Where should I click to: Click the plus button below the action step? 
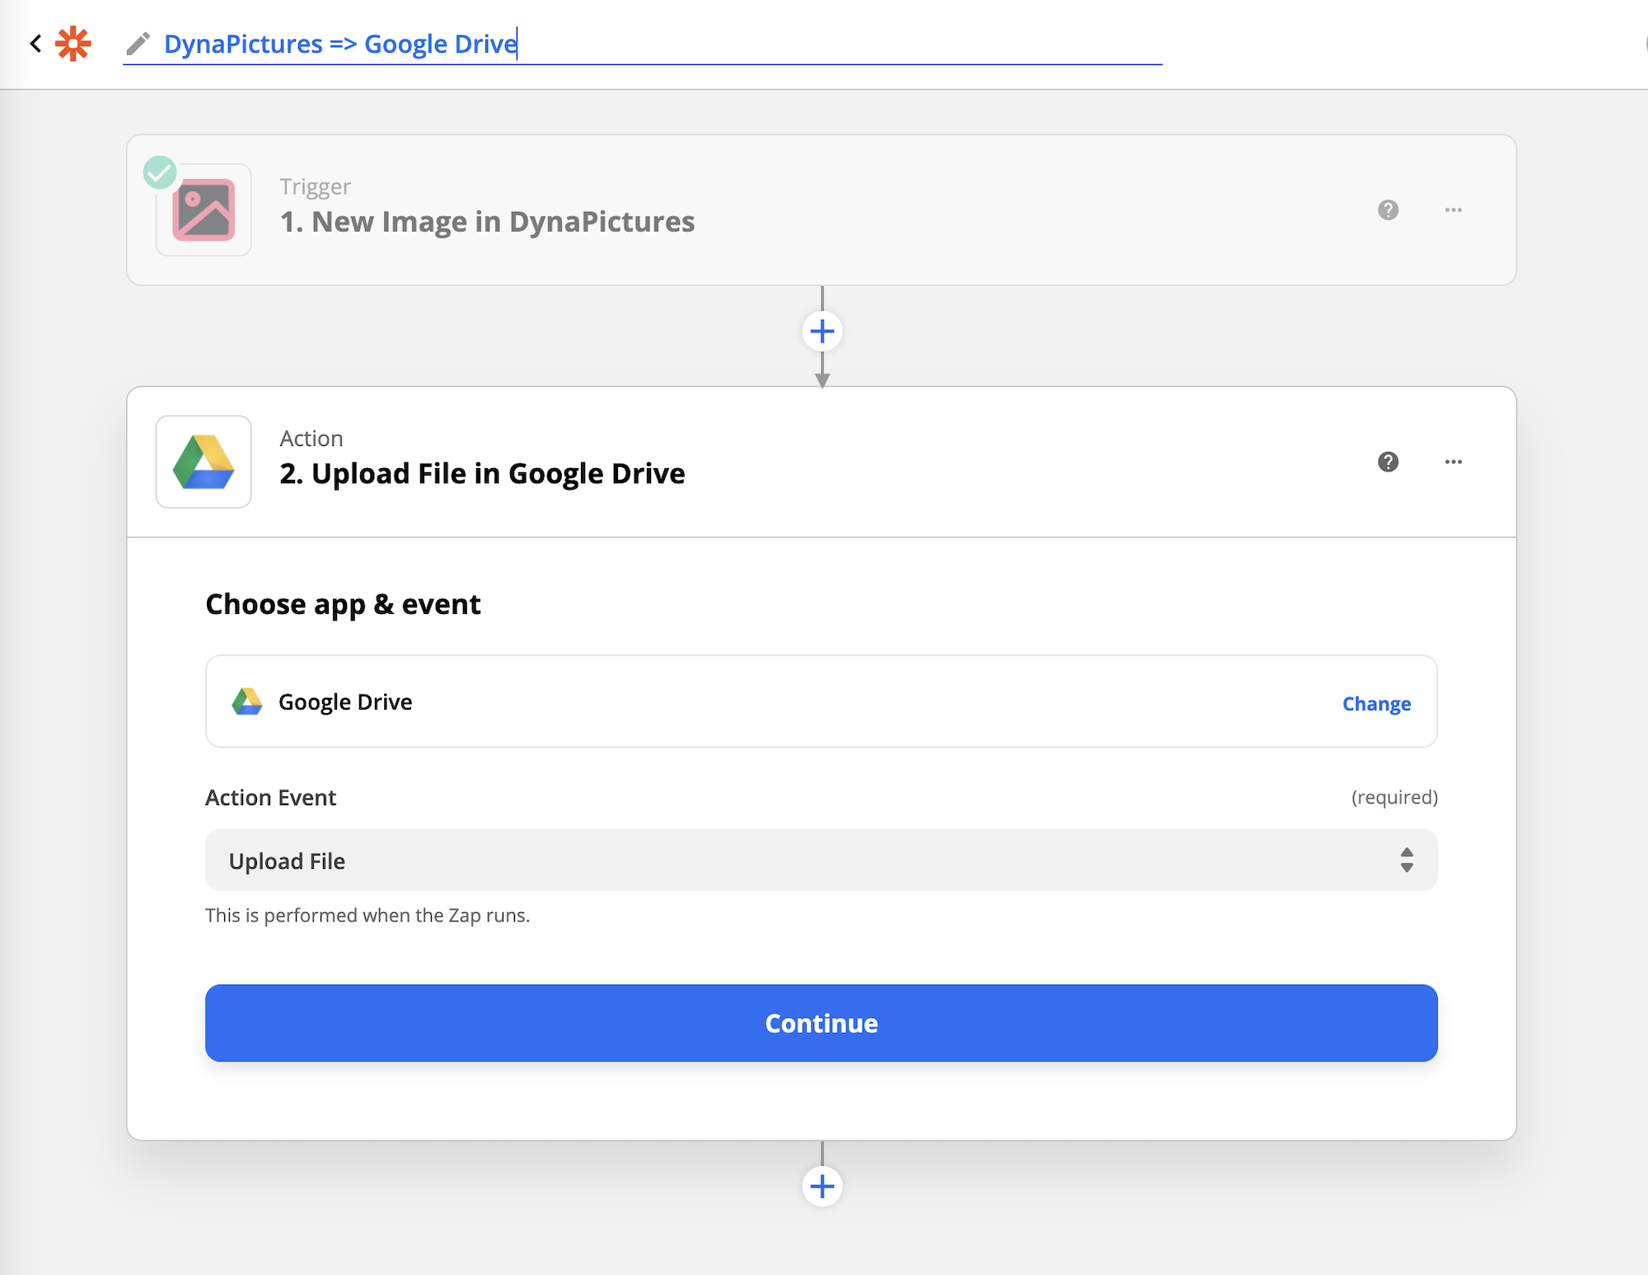click(822, 1185)
